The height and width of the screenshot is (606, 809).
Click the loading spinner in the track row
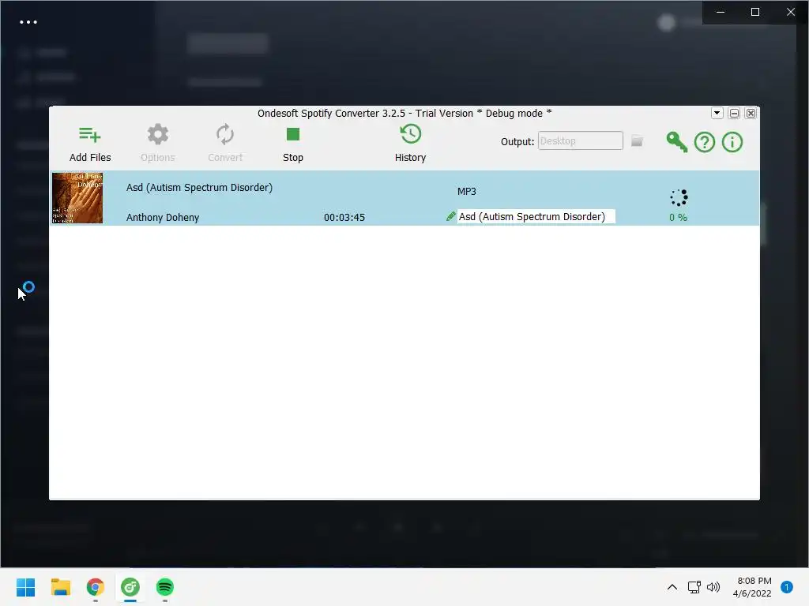(x=679, y=197)
